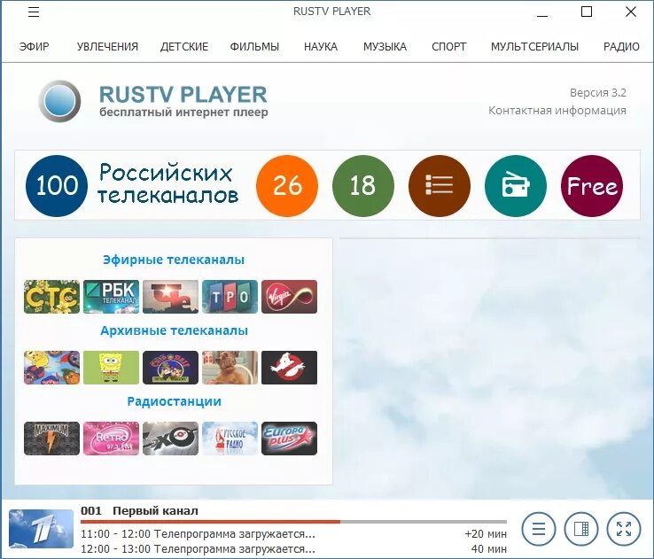
Task: Open the ALF archive thumbnail
Action: pos(230,368)
